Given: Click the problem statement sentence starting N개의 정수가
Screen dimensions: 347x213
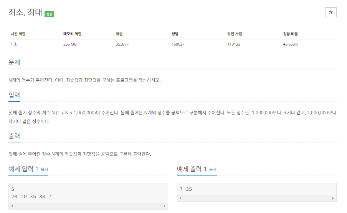Looking at the screenshot, I should click(x=84, y=80).
